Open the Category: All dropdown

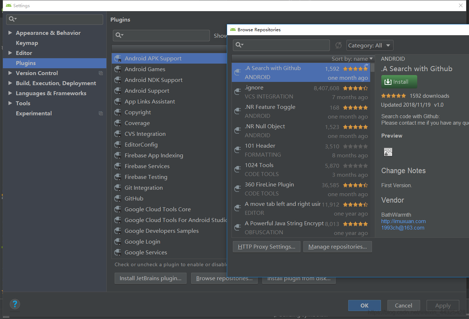pos(370,45)
